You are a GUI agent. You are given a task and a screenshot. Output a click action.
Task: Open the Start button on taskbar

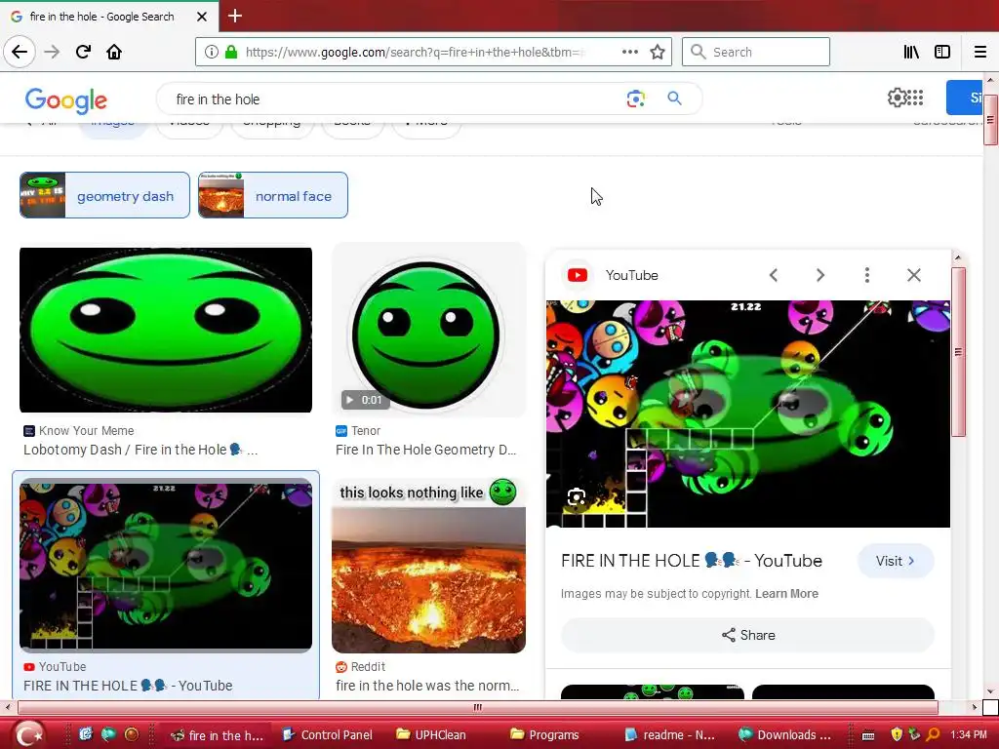coord(28,734)
